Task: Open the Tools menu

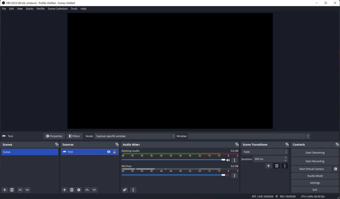Action: click(x=74, y=9)
